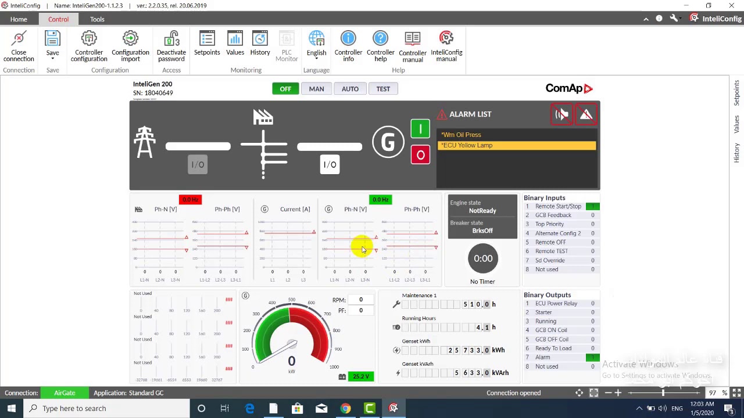Click the ECU Power Relay output
The height and width of the screenshot is (418, 744).
pos(561,304)
